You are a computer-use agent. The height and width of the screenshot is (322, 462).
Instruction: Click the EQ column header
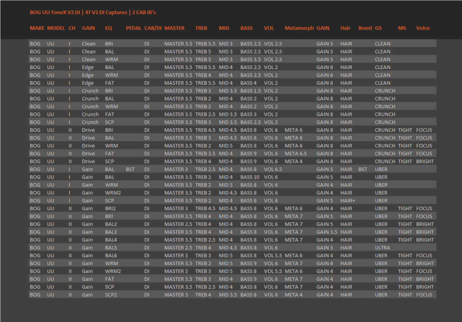point(108,28)
